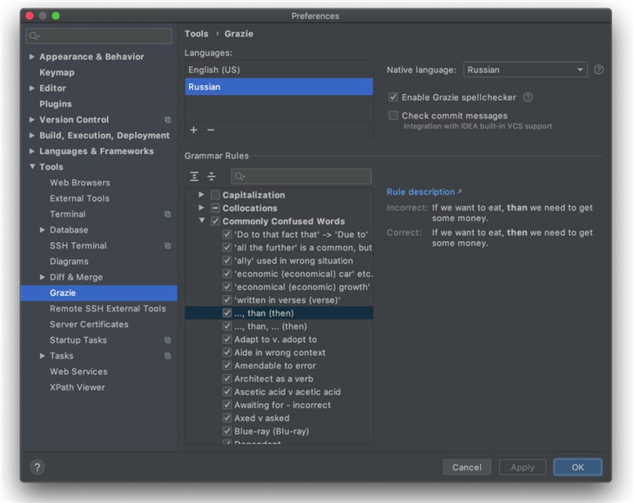Click the project-level icon beside Startup Tasks
The image size is (634, 503).
[167, 340]
